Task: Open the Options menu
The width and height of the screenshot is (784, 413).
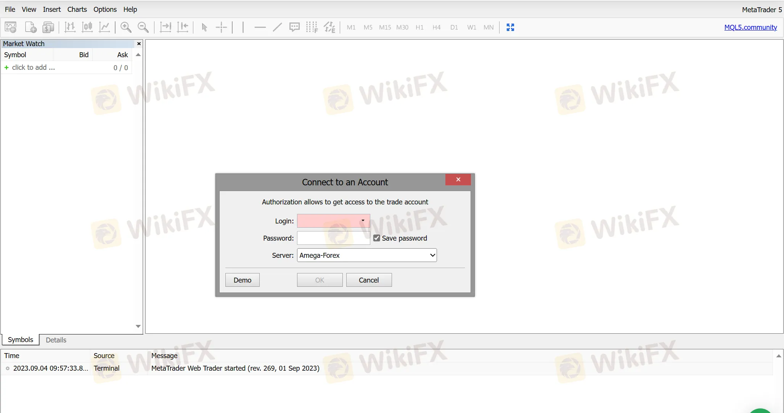Action: [105, 10]
